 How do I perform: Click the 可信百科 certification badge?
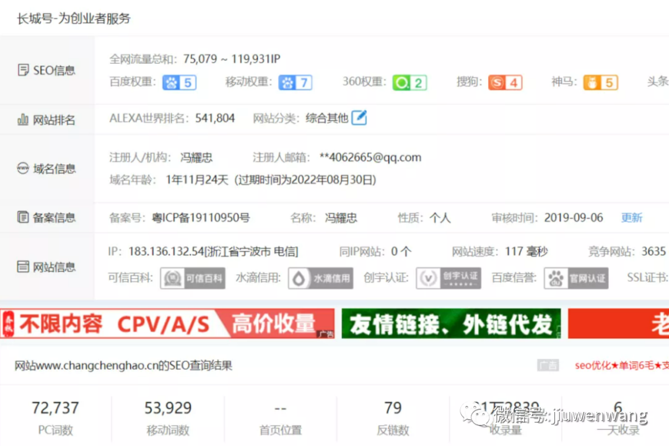click(193, 278)
